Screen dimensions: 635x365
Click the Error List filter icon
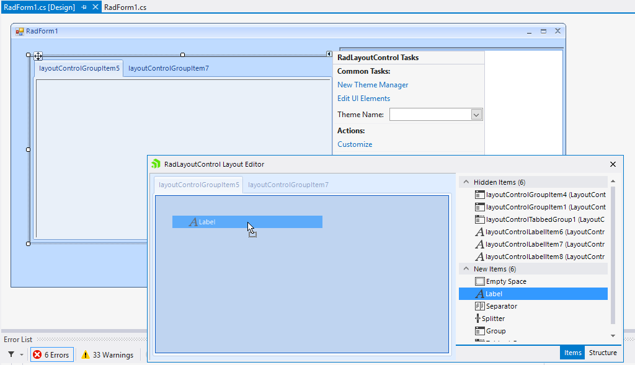[11, 354]
